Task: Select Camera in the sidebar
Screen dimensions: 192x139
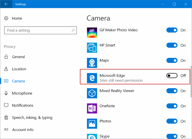Action: pos(18,81)
